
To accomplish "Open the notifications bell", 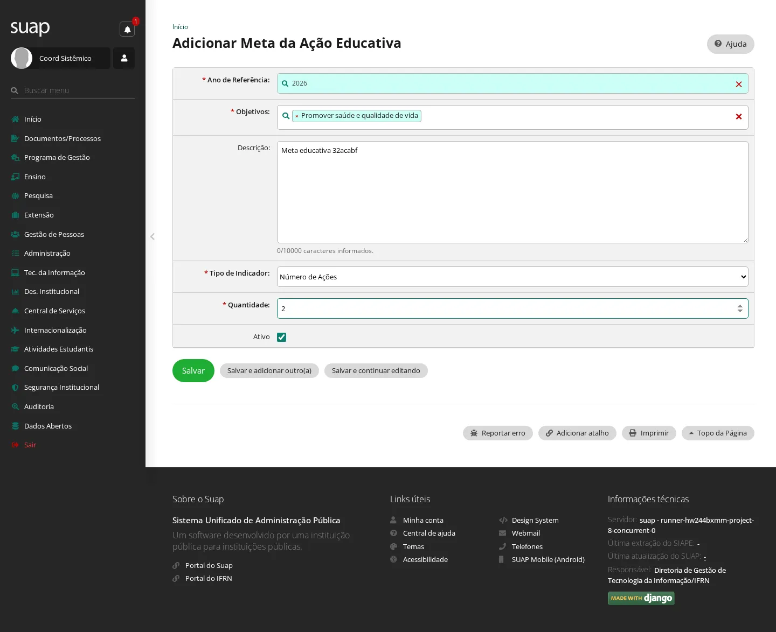I will (127, 30).
